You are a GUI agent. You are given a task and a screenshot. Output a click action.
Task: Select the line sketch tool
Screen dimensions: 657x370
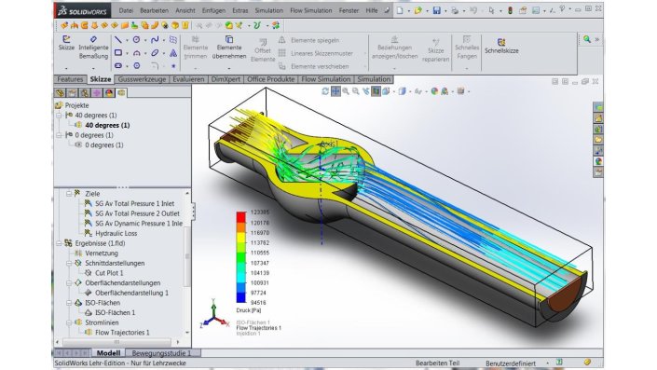click(x=118, y=40)
